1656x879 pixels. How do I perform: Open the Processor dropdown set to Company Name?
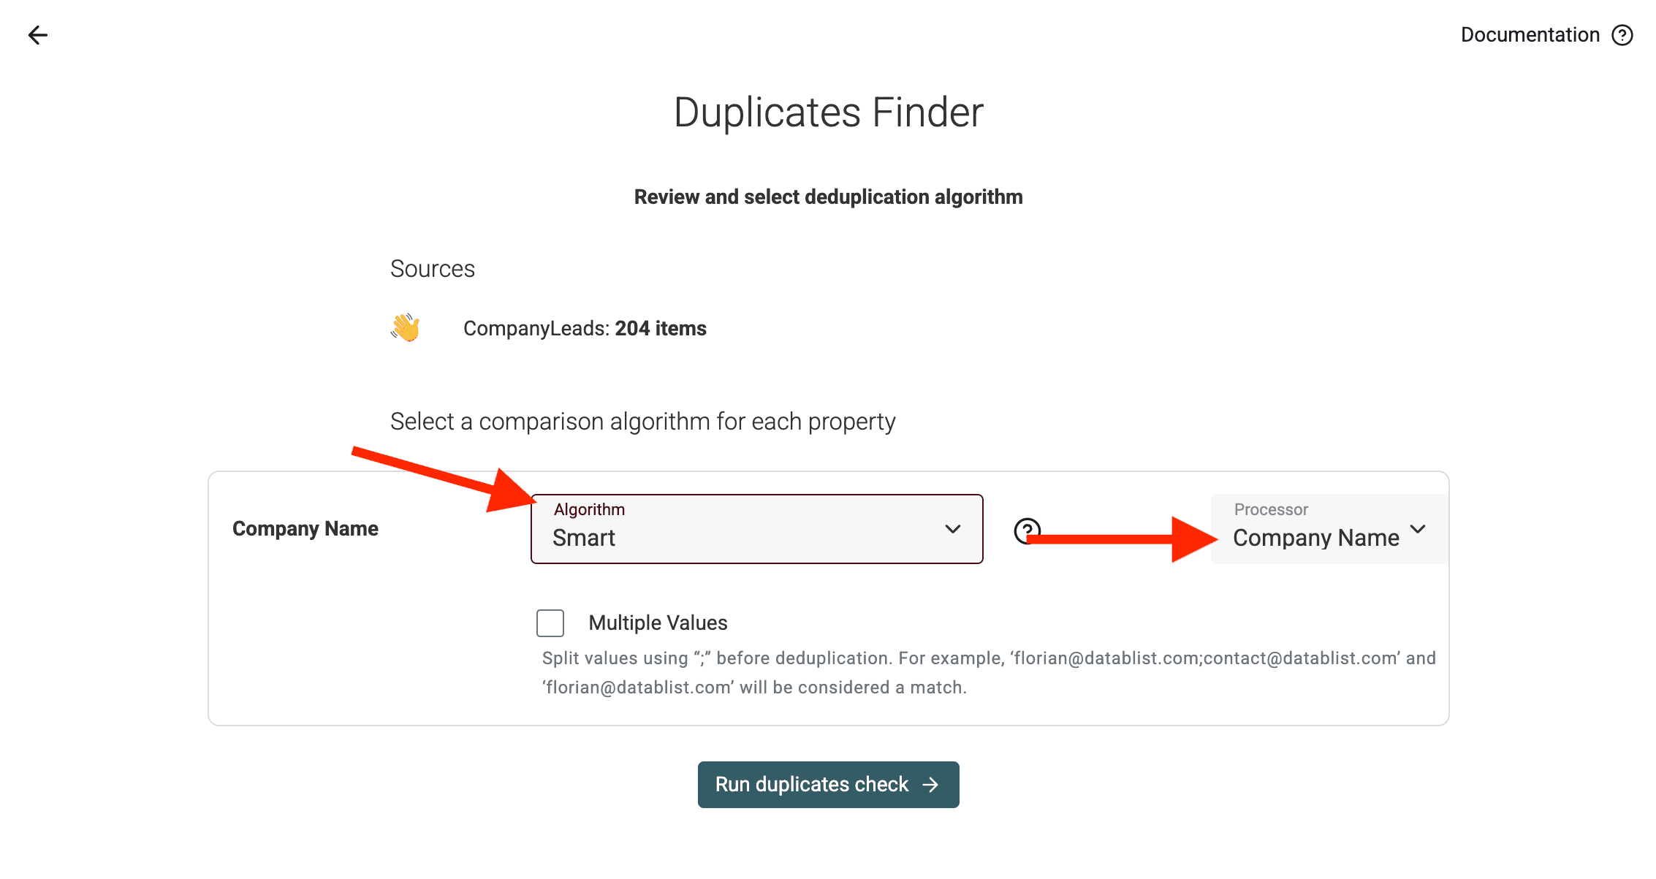[1327, 528]
